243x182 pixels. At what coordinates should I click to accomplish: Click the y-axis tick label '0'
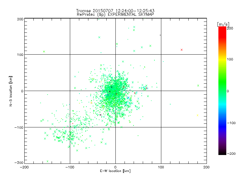tap(22, 91)
